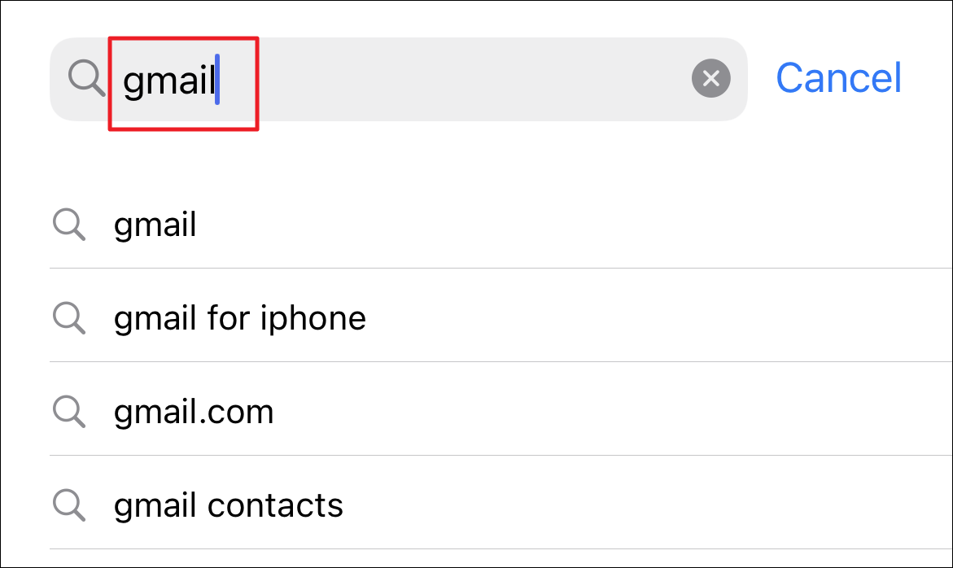The height and width of the screenshot is (568, 953).
Task: Click the magnifier icon beside "gmail for iphone"
Action: pos(68,318)
